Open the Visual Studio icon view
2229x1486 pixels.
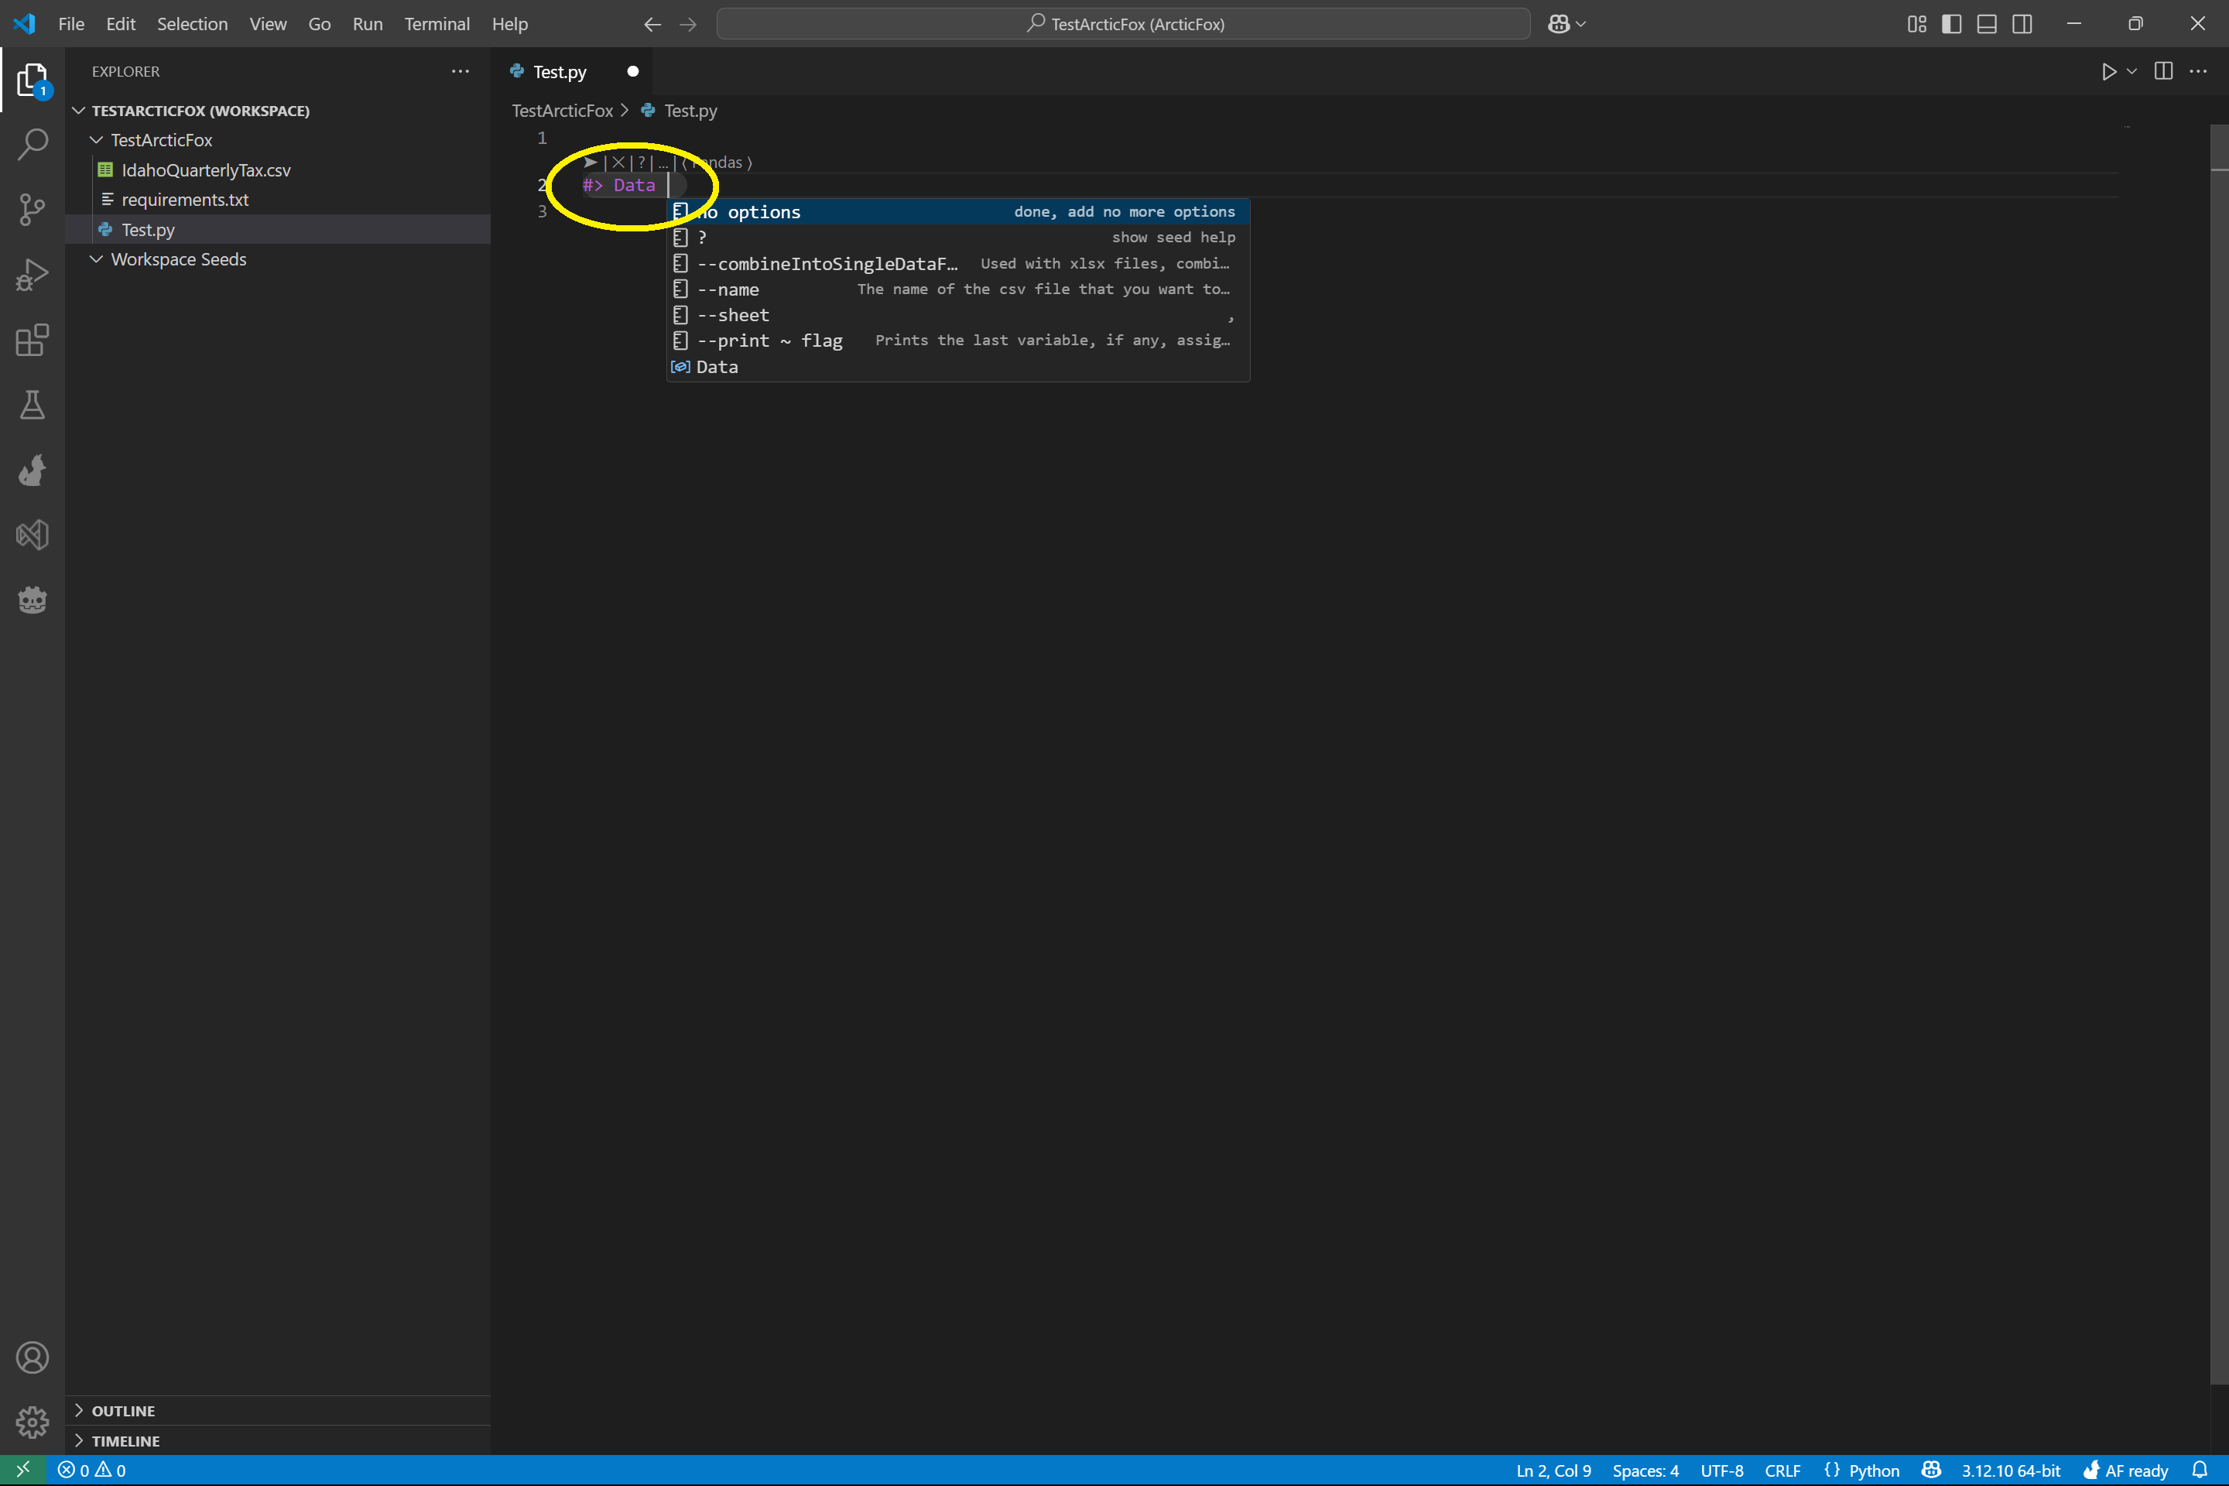tap(33, 536)
